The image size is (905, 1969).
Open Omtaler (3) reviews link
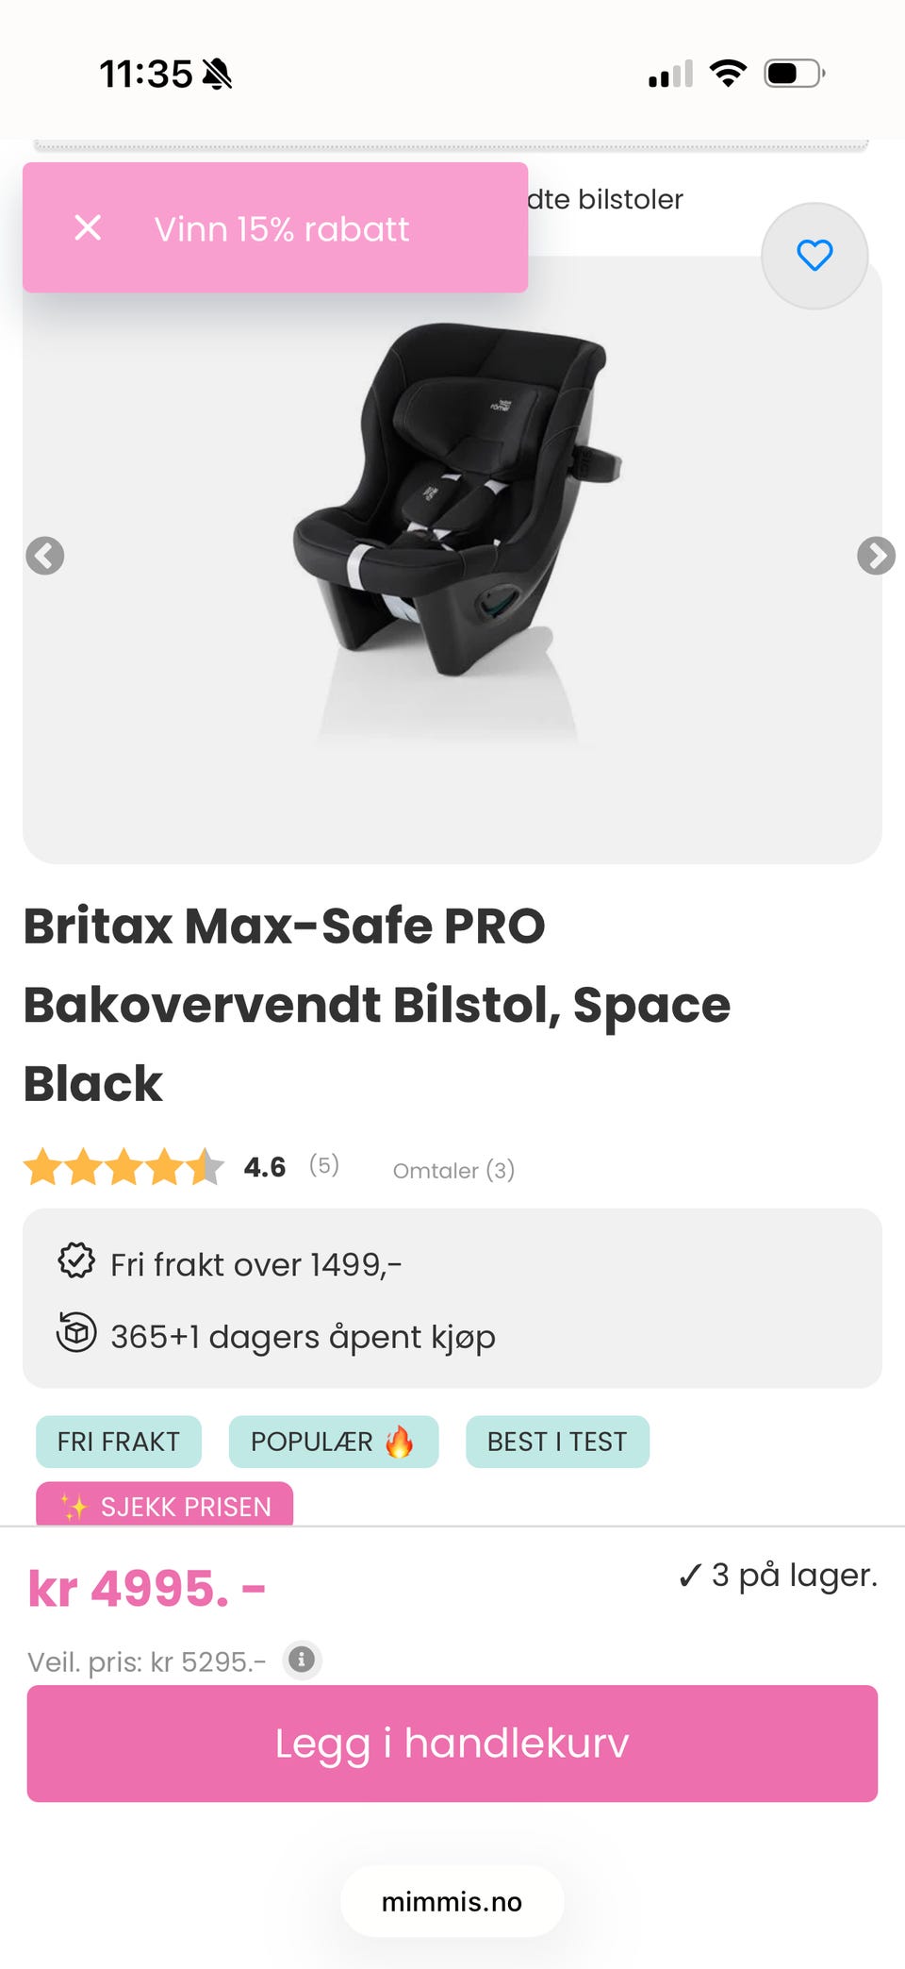click(453, 1171)
